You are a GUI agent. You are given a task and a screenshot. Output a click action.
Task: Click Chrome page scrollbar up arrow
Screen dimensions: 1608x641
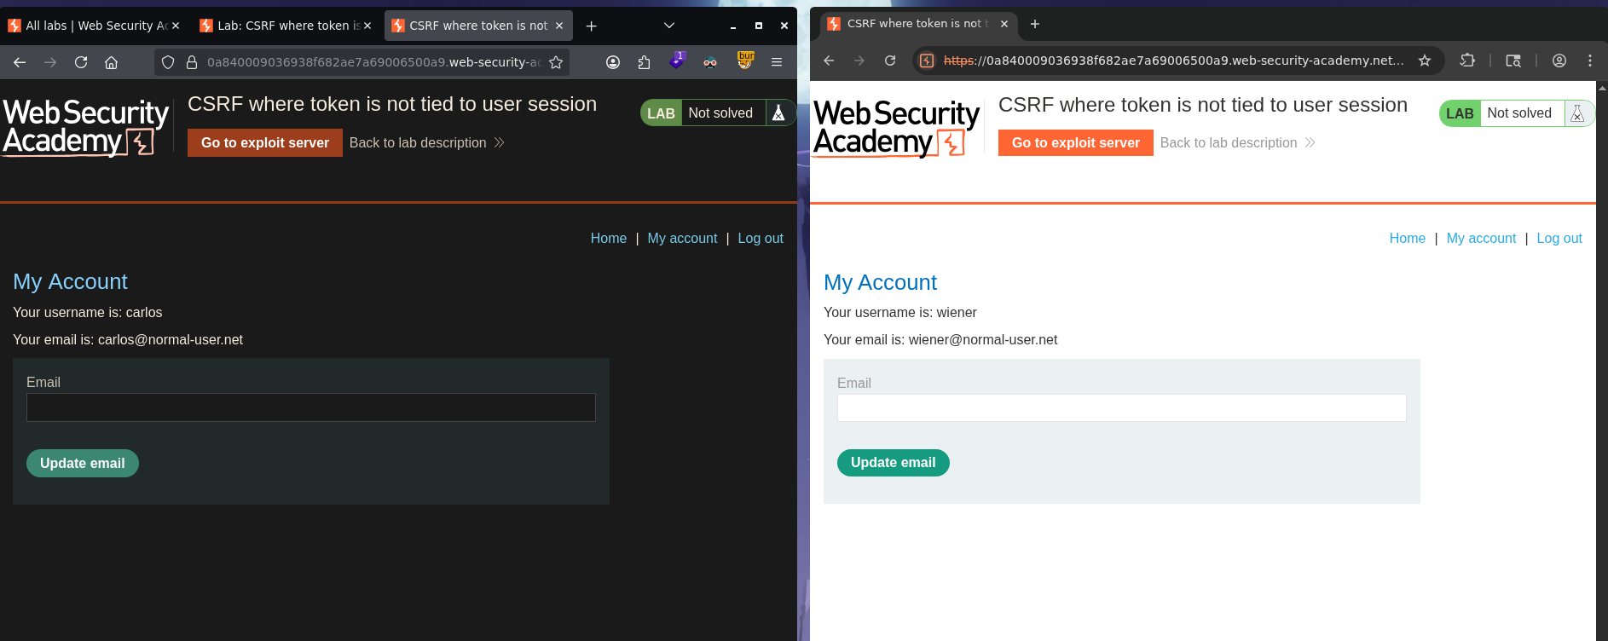(x=1602, y=87)
